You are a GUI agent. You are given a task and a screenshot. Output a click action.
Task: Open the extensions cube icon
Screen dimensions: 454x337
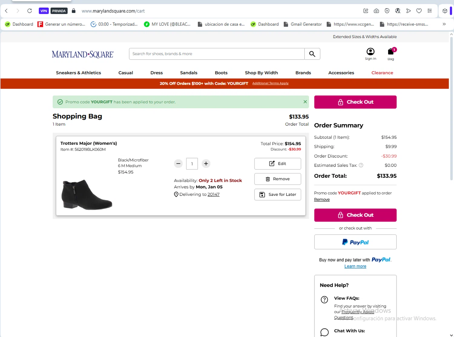(x=445, y=11)
